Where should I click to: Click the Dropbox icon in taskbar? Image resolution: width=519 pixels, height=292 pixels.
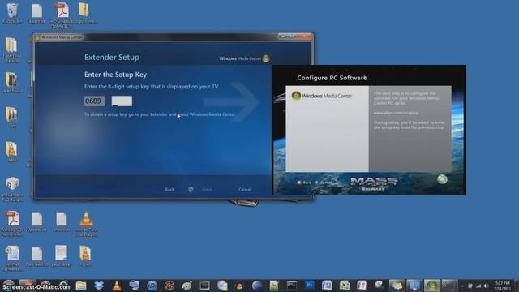(x=99, y=286)
